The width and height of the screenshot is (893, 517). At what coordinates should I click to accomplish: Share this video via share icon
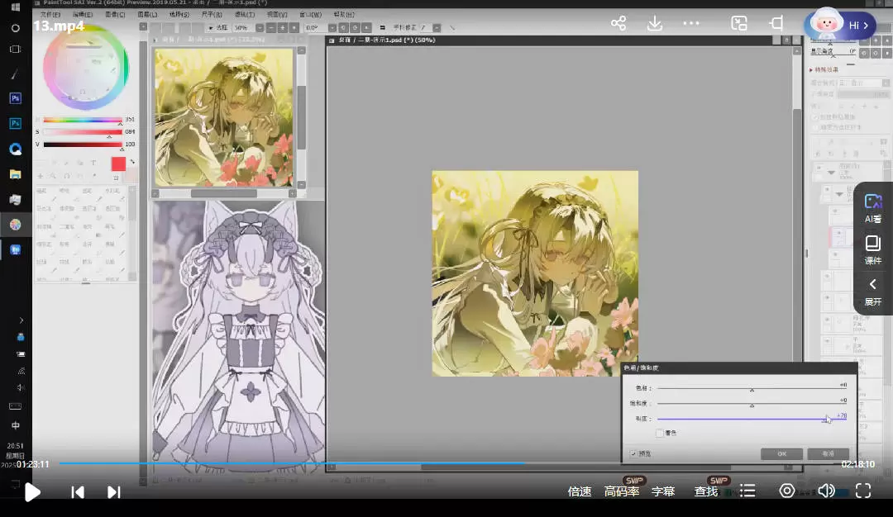(x=618, y=23)
